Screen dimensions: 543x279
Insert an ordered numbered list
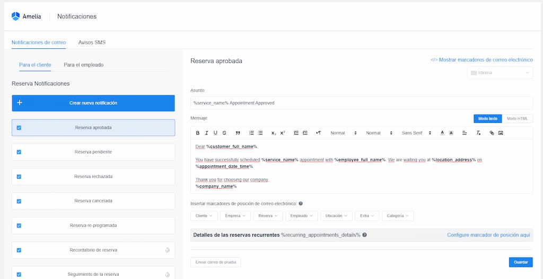click(251, 133)
